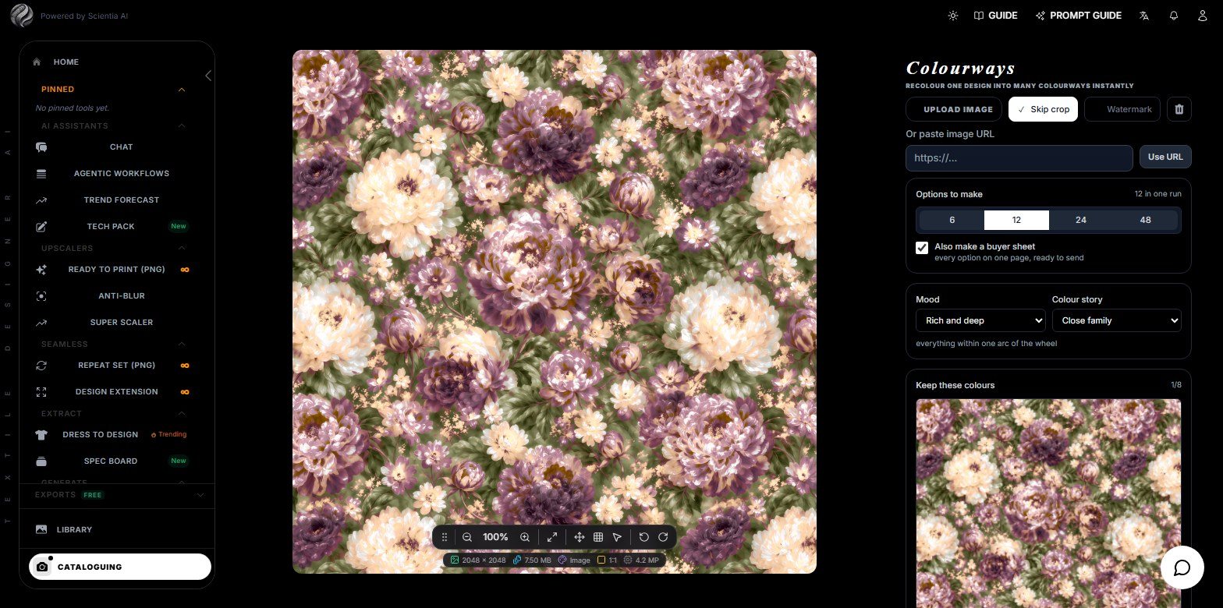Rotate the image clockwise
The height and width of the screenshot is (608, 1223).
coord(663,537)
